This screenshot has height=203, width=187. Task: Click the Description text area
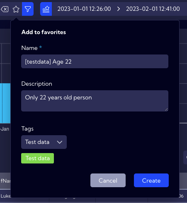pos(95,101)
